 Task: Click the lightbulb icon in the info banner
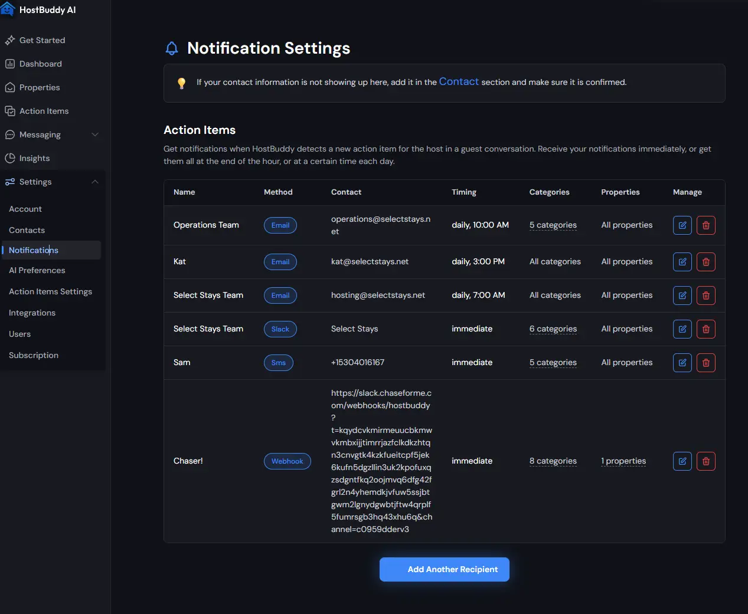pyautogui.click(x=181, y=83)
